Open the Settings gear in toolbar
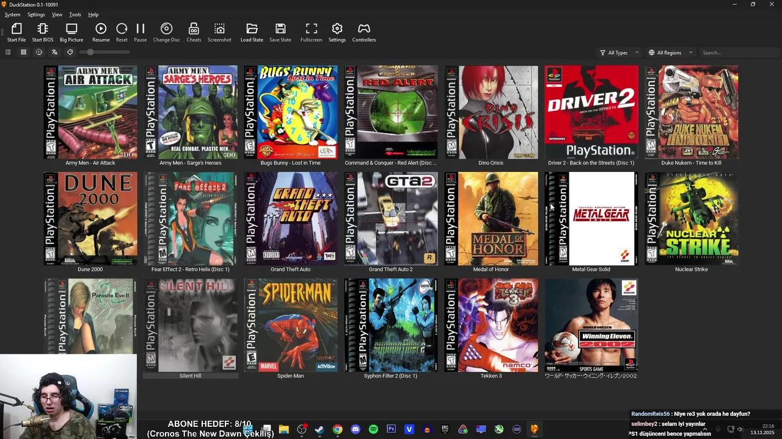The height and width of the screenshot is (439, 782). coord(337,32)
